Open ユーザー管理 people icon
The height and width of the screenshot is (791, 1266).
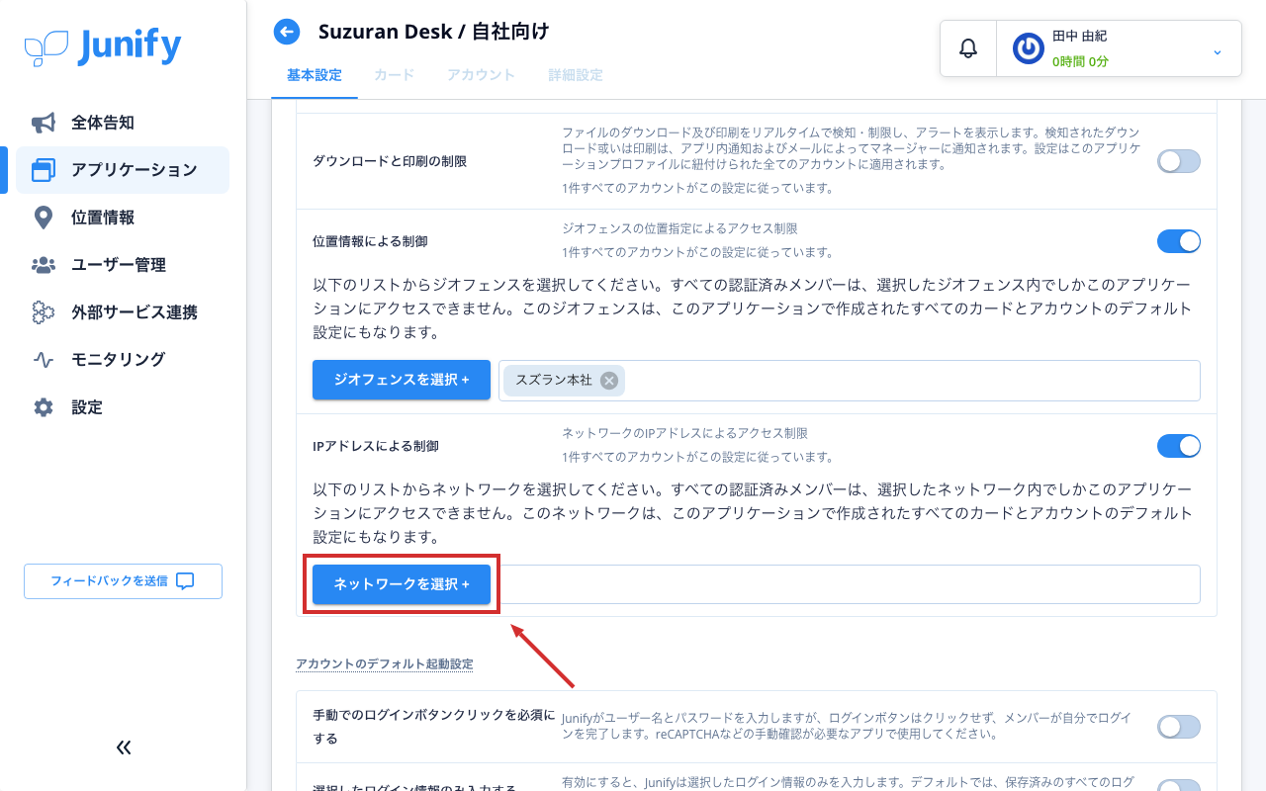tap(44, 265)
